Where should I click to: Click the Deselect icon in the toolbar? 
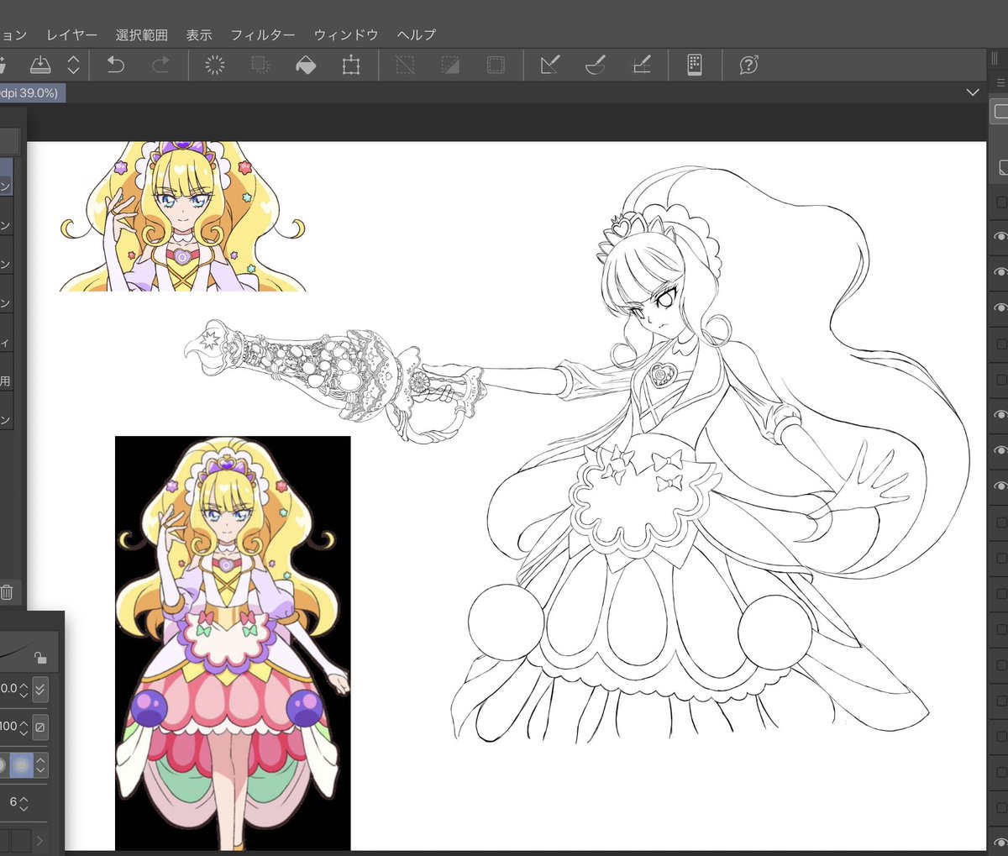[405, 65]
